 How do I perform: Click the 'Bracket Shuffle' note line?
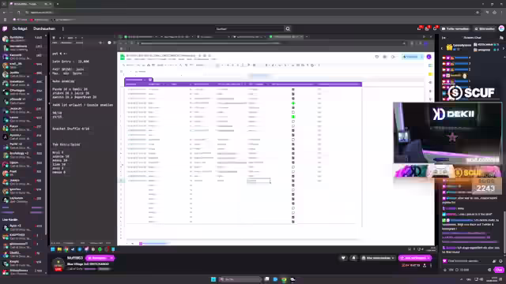[70, 129]
